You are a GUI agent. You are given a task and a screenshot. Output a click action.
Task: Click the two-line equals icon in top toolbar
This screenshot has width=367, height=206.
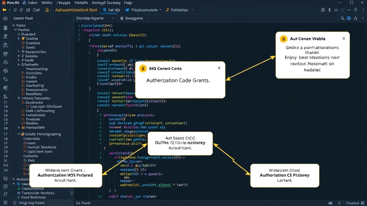tap(336, 10)
